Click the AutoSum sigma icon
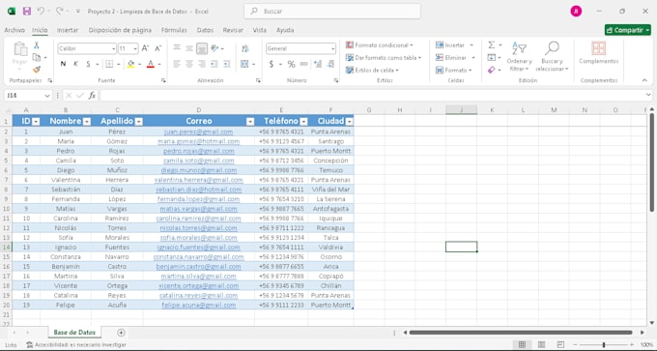Screen dimensions: 657x351 [492, 44]
